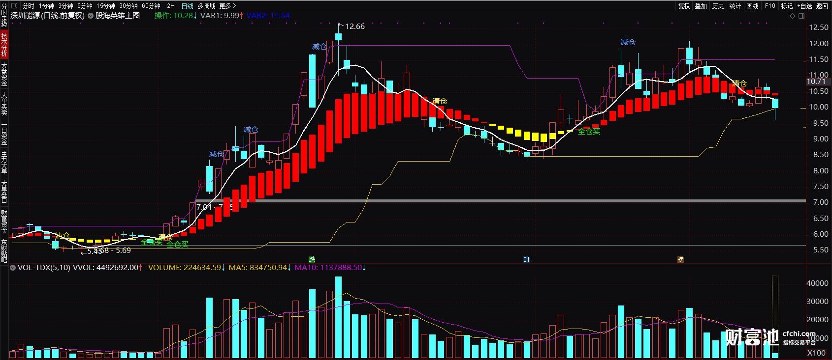Screen dimensions: 832x360
Task: Select 技术分析 sidebar tab
Action: (x=4, y=44)
